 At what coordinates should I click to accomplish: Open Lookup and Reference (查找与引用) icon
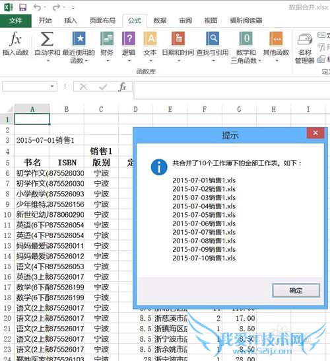[213, 38]
